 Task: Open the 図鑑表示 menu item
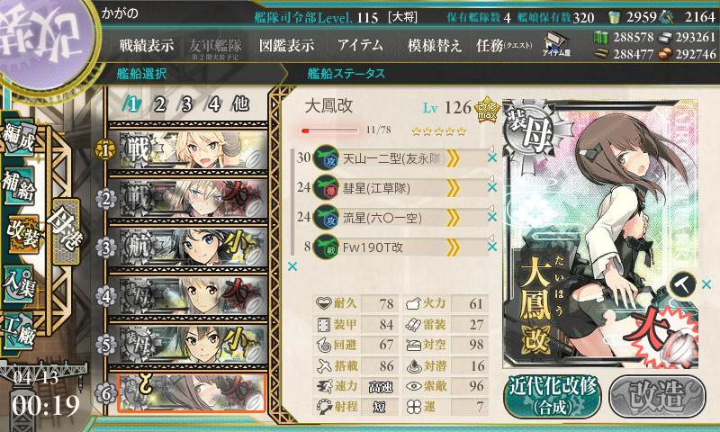pos(286,45)
